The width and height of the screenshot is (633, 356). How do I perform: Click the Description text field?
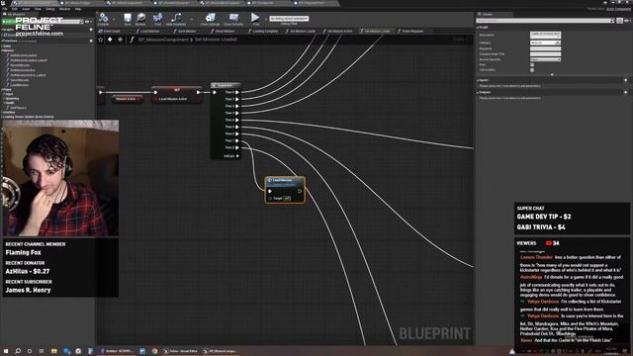(545, 36)
